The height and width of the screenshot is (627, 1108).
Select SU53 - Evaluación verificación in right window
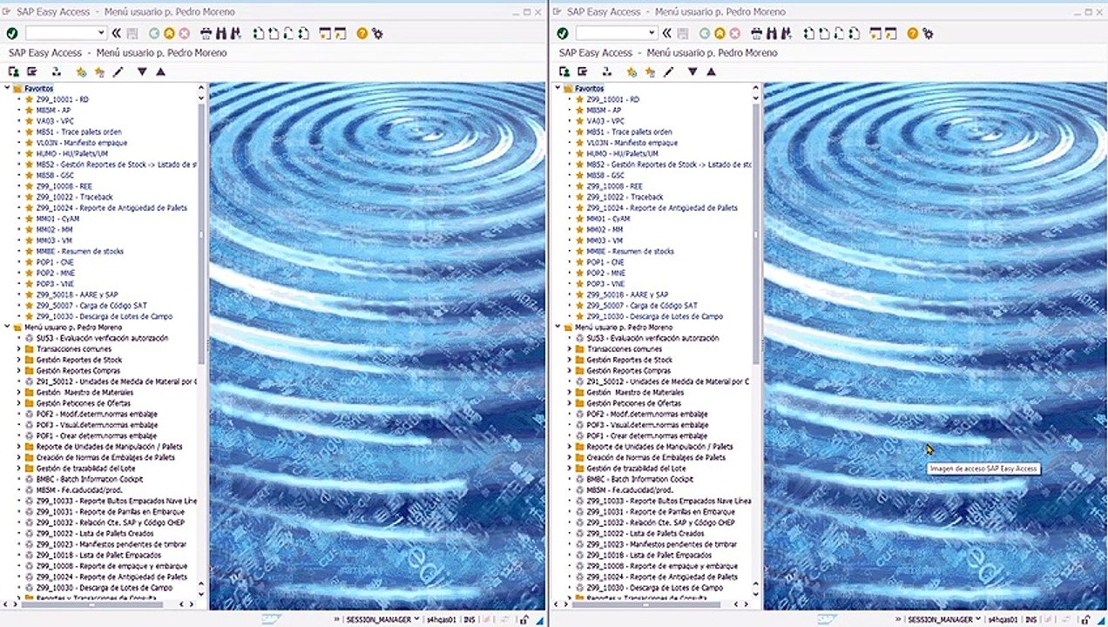652,338
